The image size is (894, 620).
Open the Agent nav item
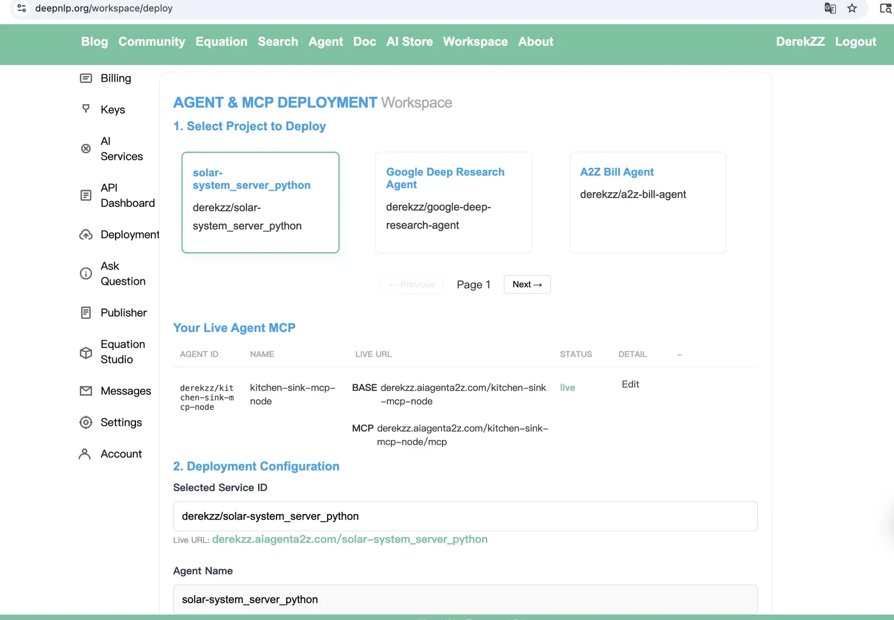[x=326, y=42]
